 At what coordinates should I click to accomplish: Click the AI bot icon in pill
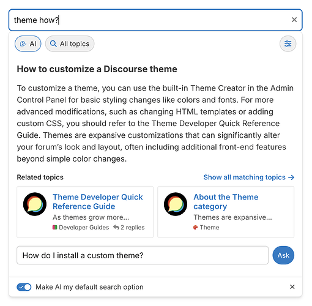[23, 44]
